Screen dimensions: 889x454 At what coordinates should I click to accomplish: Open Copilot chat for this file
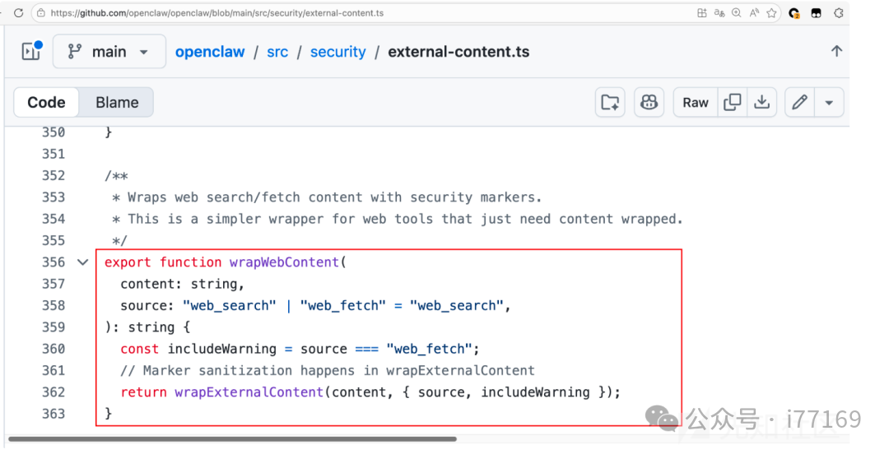tap(649, 103)
